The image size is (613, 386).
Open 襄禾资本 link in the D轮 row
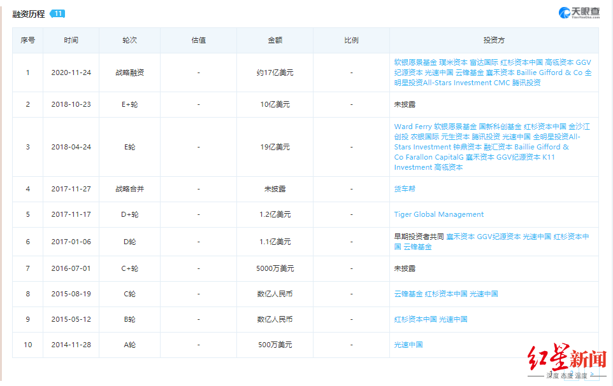click(x=461, y=237)
